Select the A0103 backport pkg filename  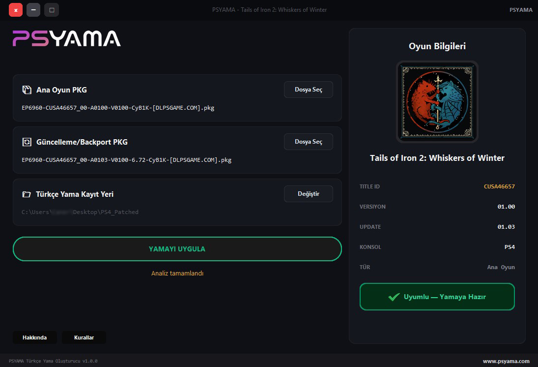click(127, 160)
